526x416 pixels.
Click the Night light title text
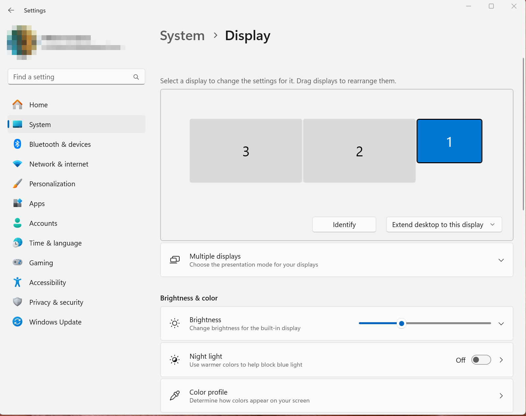click(x=206, y=356)
